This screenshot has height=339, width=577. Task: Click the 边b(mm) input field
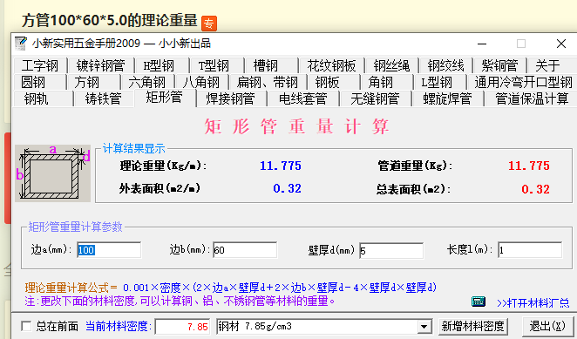[x=245, y=250]
